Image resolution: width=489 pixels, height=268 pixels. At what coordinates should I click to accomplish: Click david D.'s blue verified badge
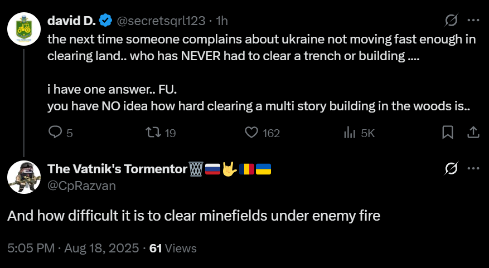click(105, 21)
